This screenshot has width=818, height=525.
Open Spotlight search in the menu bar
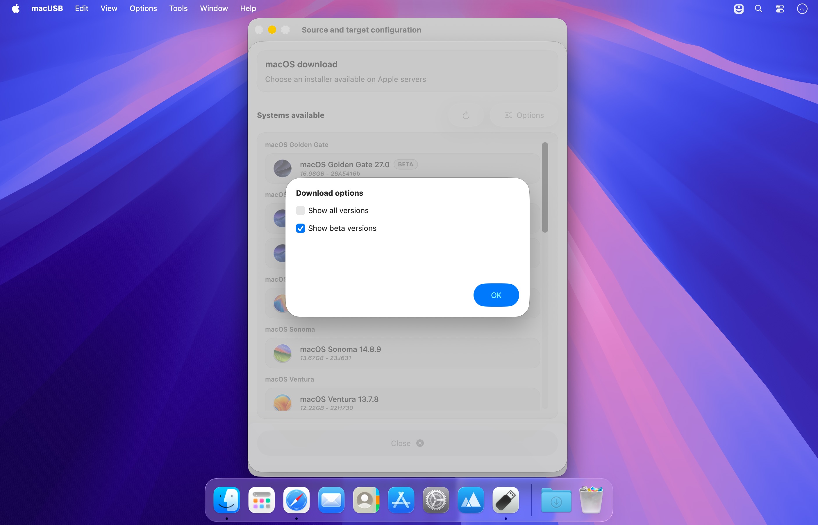click(x=758, y=8)
